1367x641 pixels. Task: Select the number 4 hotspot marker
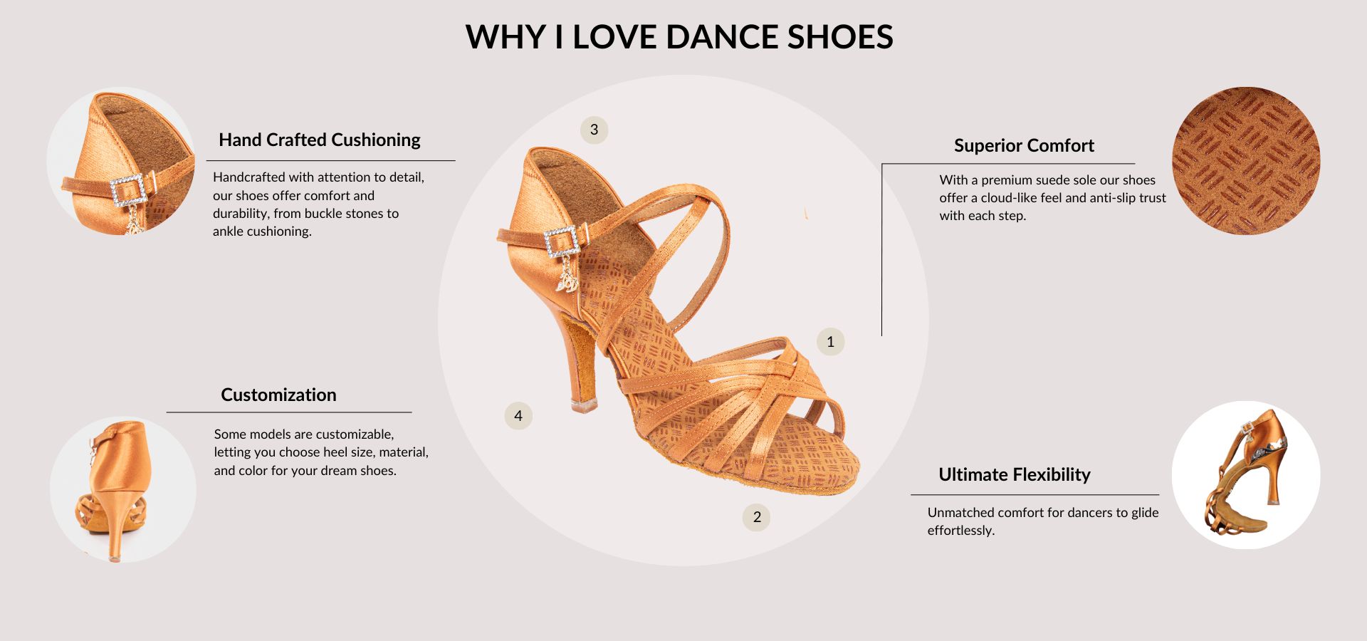tap(518, 416)
